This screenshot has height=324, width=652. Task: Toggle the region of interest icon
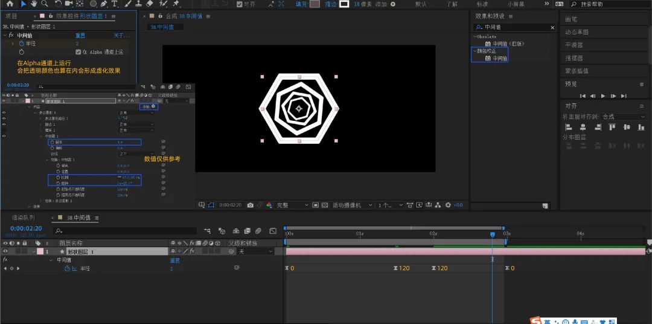[316, 205]
